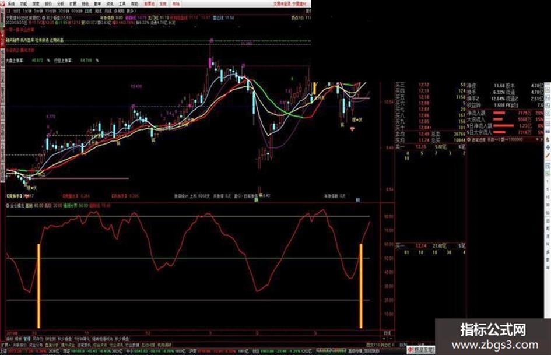This screenshot has width=551, height=355.
Task: Click the 发现 top bar button
Action: [163, 4]
